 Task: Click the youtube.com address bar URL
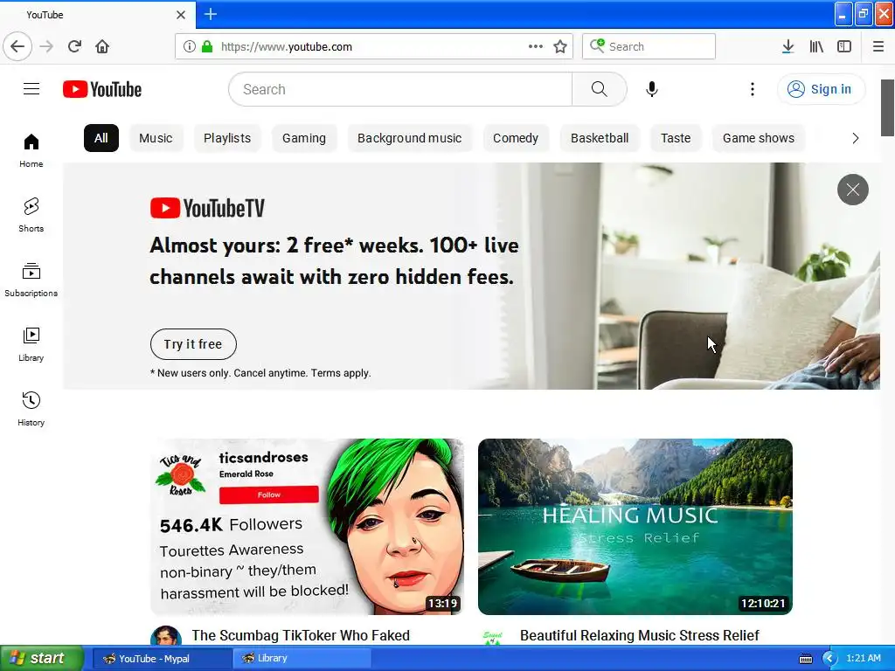pyautogui.click(x=287, y=46)
